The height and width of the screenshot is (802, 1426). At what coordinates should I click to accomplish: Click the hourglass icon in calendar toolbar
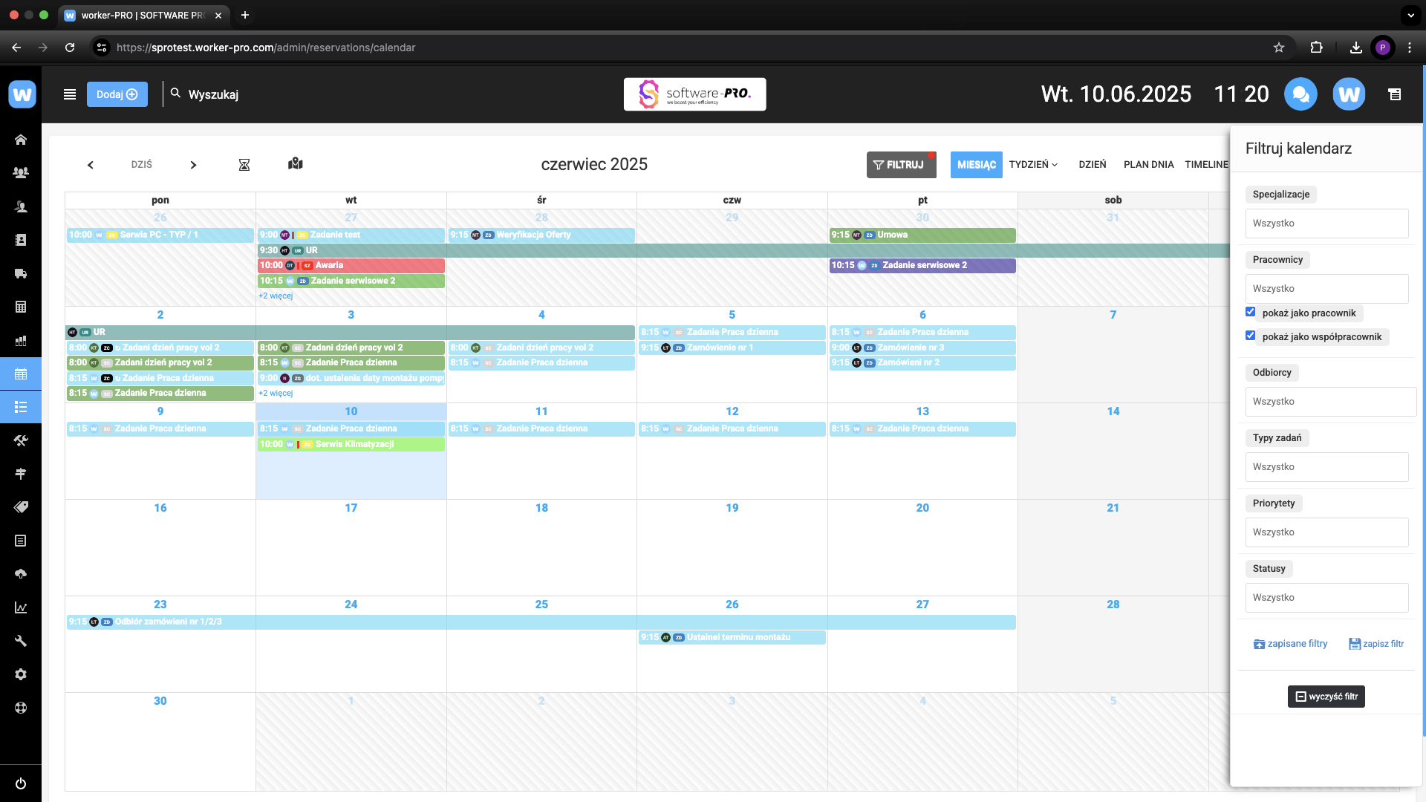(244, 165)
